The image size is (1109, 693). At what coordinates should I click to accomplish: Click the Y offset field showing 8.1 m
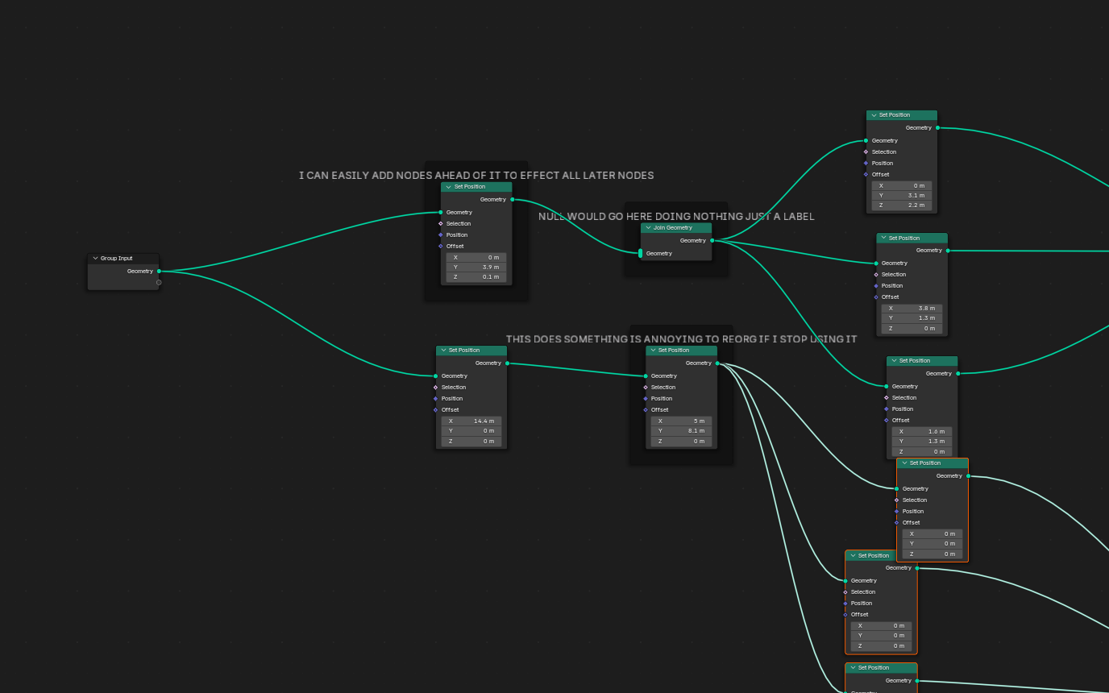[x=681, y=431]
